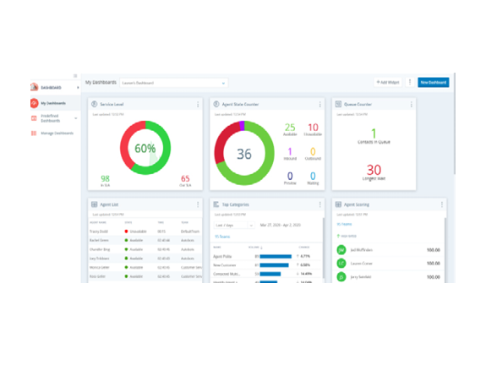Select Manage Dashboards menu item
This screenshot has height=365, width=486.
coord(55,133)
